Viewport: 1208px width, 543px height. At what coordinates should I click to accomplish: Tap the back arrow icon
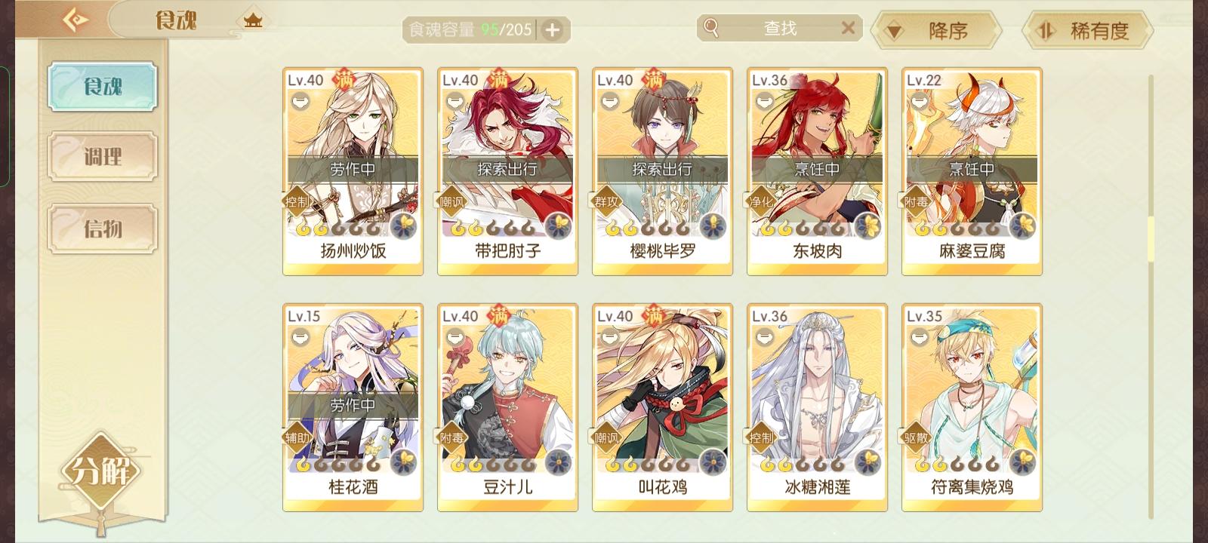click(x=74, y=19)
